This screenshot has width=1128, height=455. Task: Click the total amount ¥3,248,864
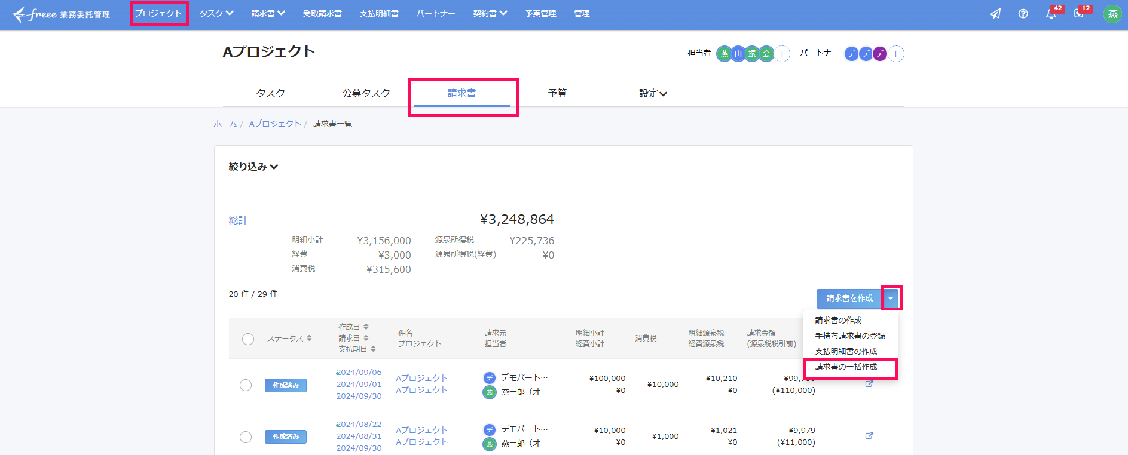517,220
